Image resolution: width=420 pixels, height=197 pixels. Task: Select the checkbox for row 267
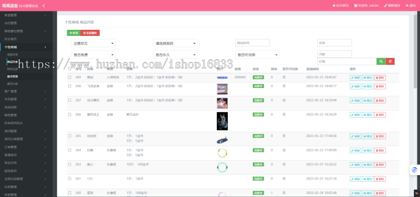click(70, 100)
